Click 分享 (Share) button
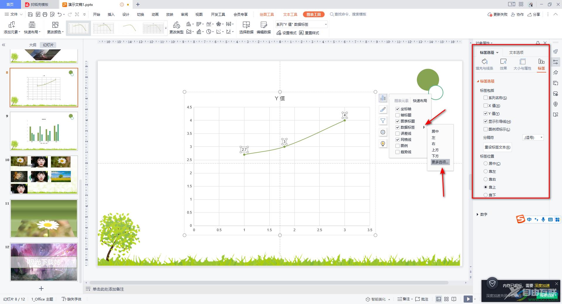The image size is (562, 304). click(x=534, y=14)
